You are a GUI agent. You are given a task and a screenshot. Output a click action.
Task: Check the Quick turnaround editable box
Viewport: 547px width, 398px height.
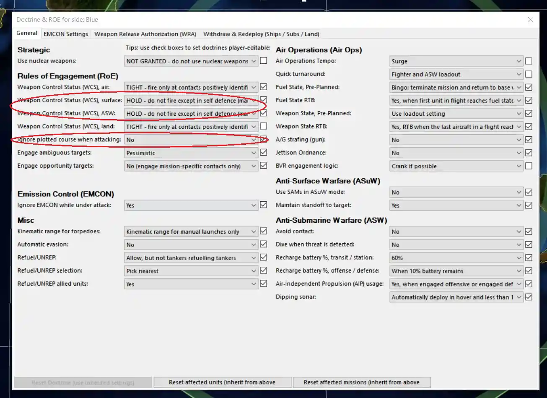[529, 74]
